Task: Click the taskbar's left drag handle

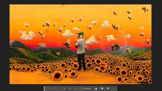Action: tap(45, 88)
